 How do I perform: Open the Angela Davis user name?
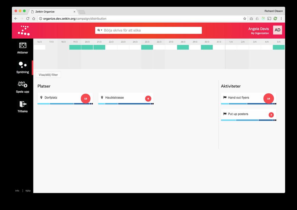pos(259,29)
